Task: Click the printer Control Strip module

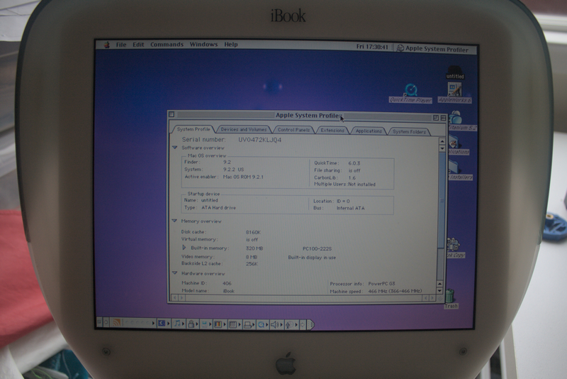Action: pyautogui.click(x=247, y=324)
